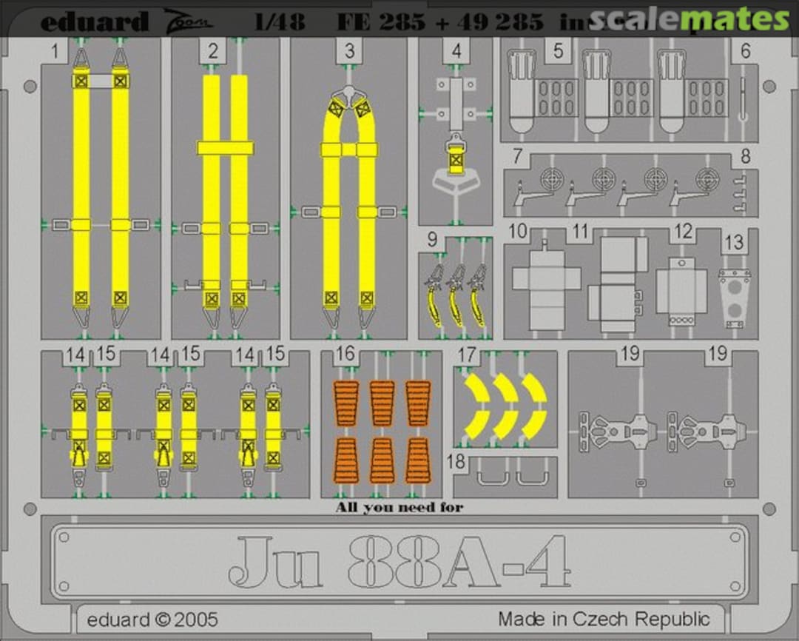Click the part number 5 label
This screenshot has height=641, width=799.
tap(558, 51)
